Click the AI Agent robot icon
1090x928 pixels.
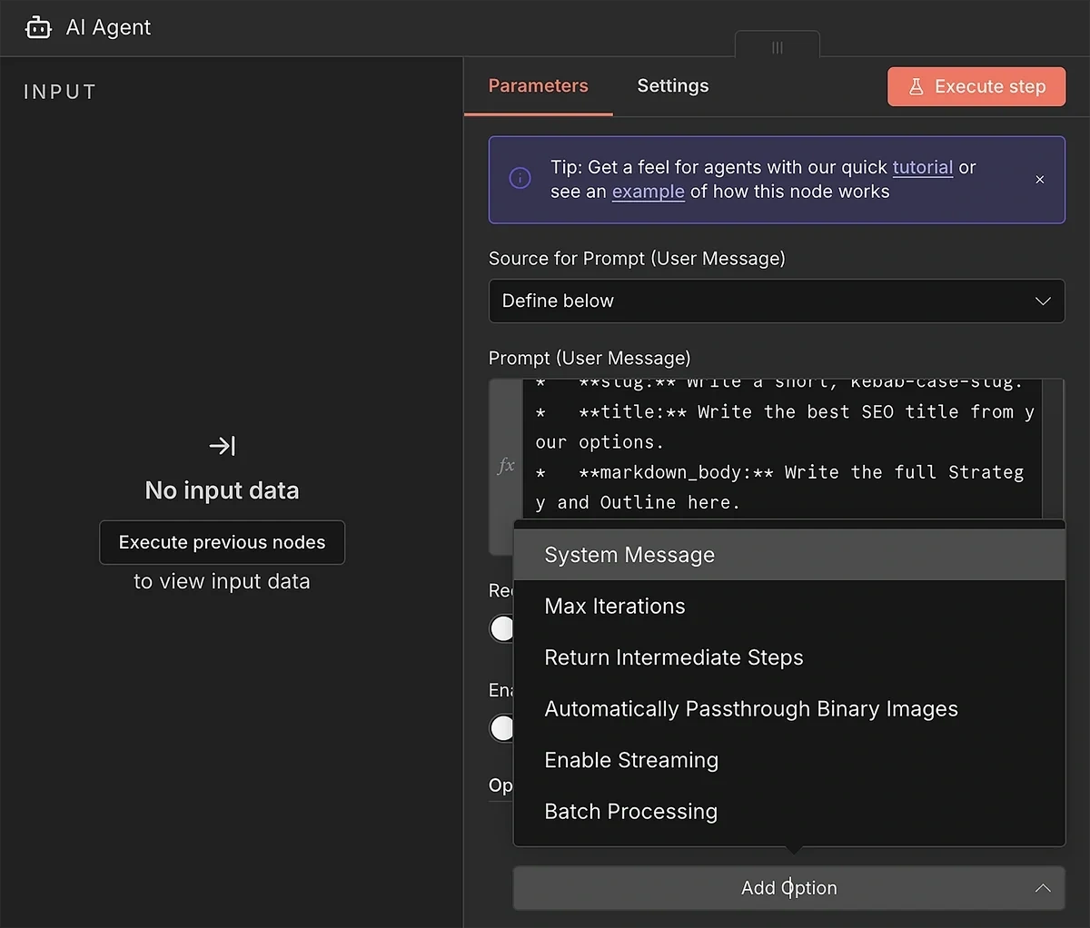[x=38, y=27]
